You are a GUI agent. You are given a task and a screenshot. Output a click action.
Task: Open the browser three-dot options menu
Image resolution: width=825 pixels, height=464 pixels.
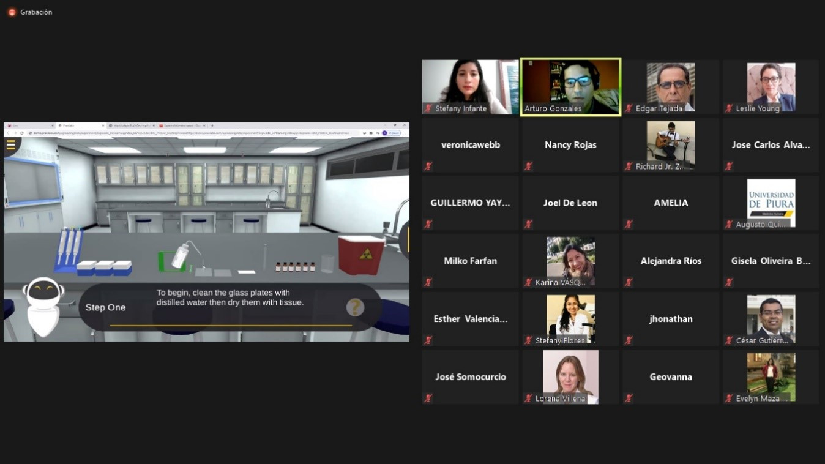pos(405,133)
